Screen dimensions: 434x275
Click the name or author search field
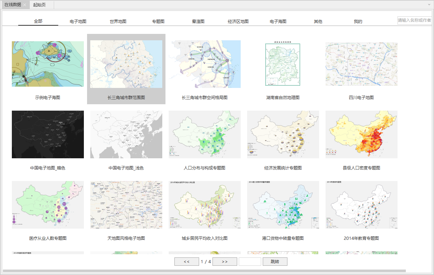414,20
